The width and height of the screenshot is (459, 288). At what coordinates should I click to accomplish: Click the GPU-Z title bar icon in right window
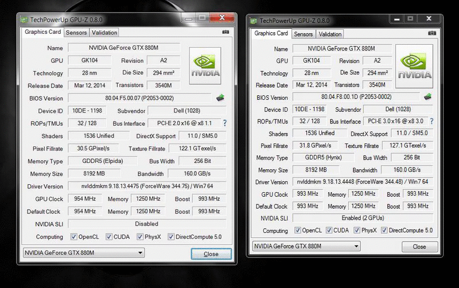[x=254, y=21]
